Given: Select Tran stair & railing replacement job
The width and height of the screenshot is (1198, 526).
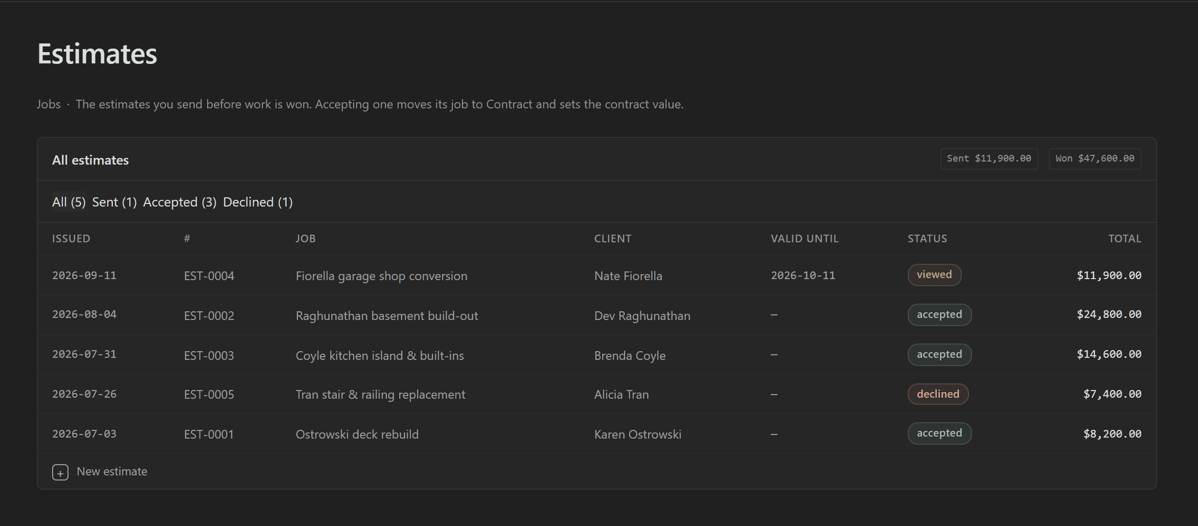Looking at the screenshot, I should click(x=380, y=395).
